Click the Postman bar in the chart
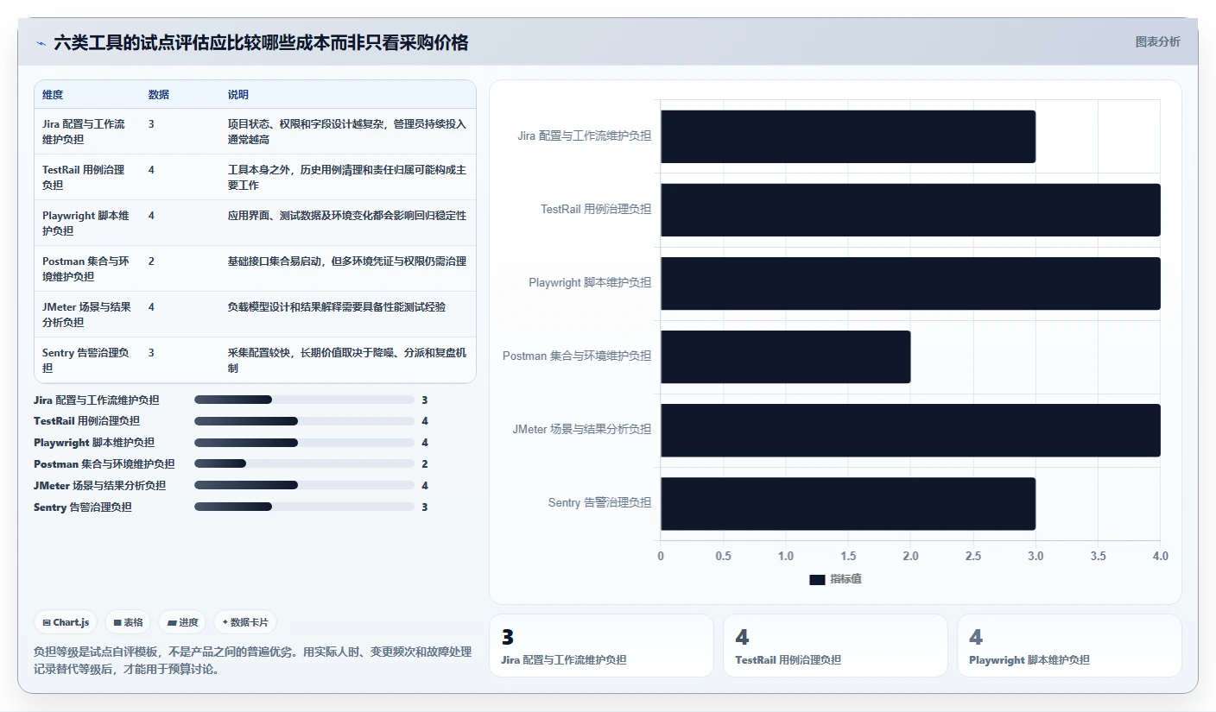The height and width of the screenshot is (712, 1216). click(x=786, y=356)
